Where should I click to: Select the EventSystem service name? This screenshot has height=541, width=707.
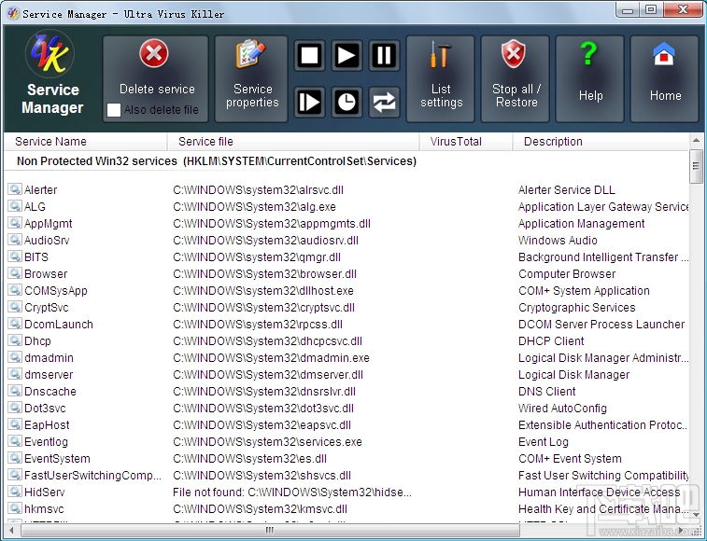pyautogui.click(x=57, y=459)
